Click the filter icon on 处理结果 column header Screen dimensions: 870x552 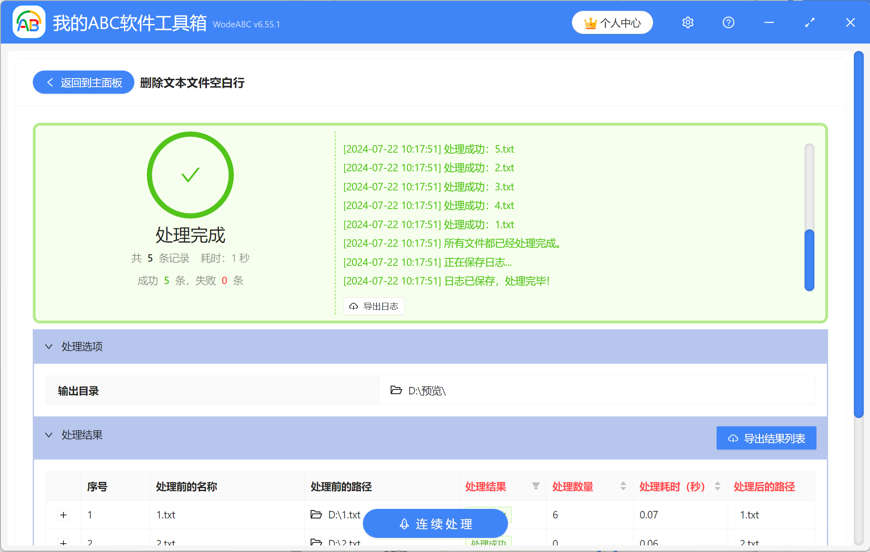(535, 486)
